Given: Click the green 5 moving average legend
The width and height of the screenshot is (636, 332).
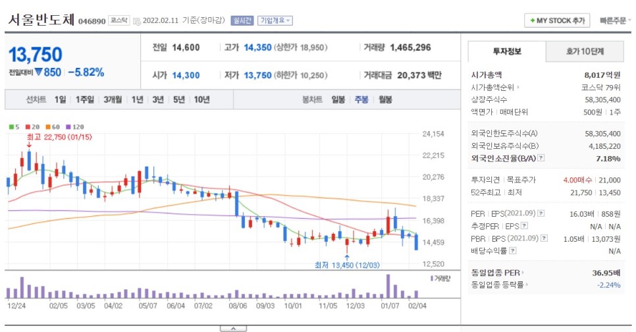Looking at the screenshot, I should tap(14, 126).
